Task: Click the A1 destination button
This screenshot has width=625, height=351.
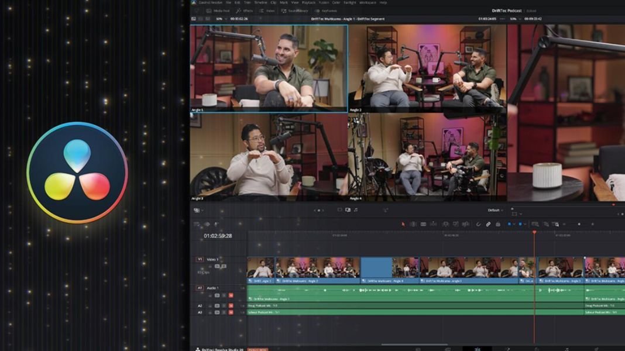Action: 200,288
